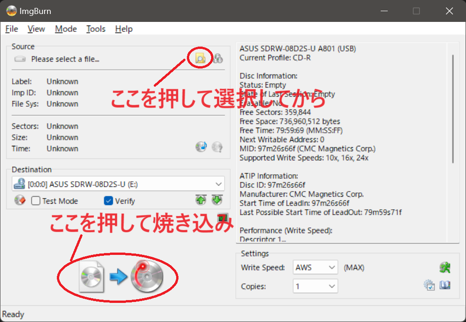Click the 'Next Writable Address: 0' line
466x322 pixels.
[282, 140]
